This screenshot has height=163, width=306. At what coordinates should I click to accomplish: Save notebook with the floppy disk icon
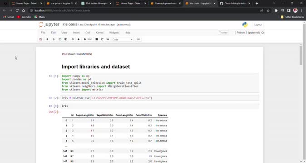point(40,39)
